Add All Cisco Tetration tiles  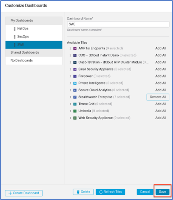coord(161,62)
